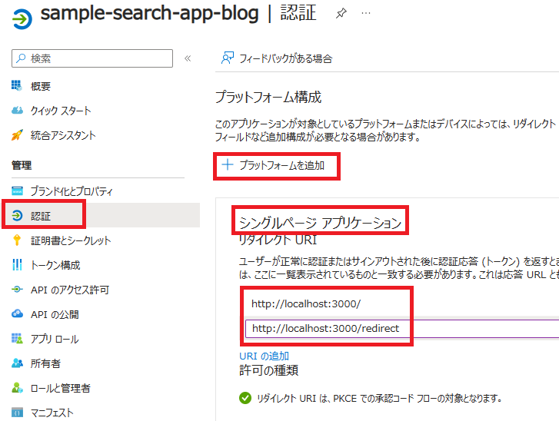This screenshot has height=421, width=559.
Task: Click the マニフェスト icon
Action: (x=17, y=413)
